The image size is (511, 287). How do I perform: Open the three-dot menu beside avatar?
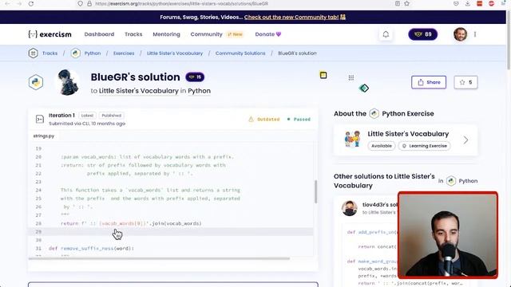475,34
